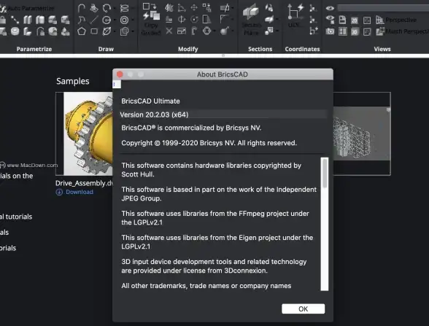This screenshot has width=429, height=326.
Task: Select the Ellipse tool in Draw panel
Action: coord(107,31)
